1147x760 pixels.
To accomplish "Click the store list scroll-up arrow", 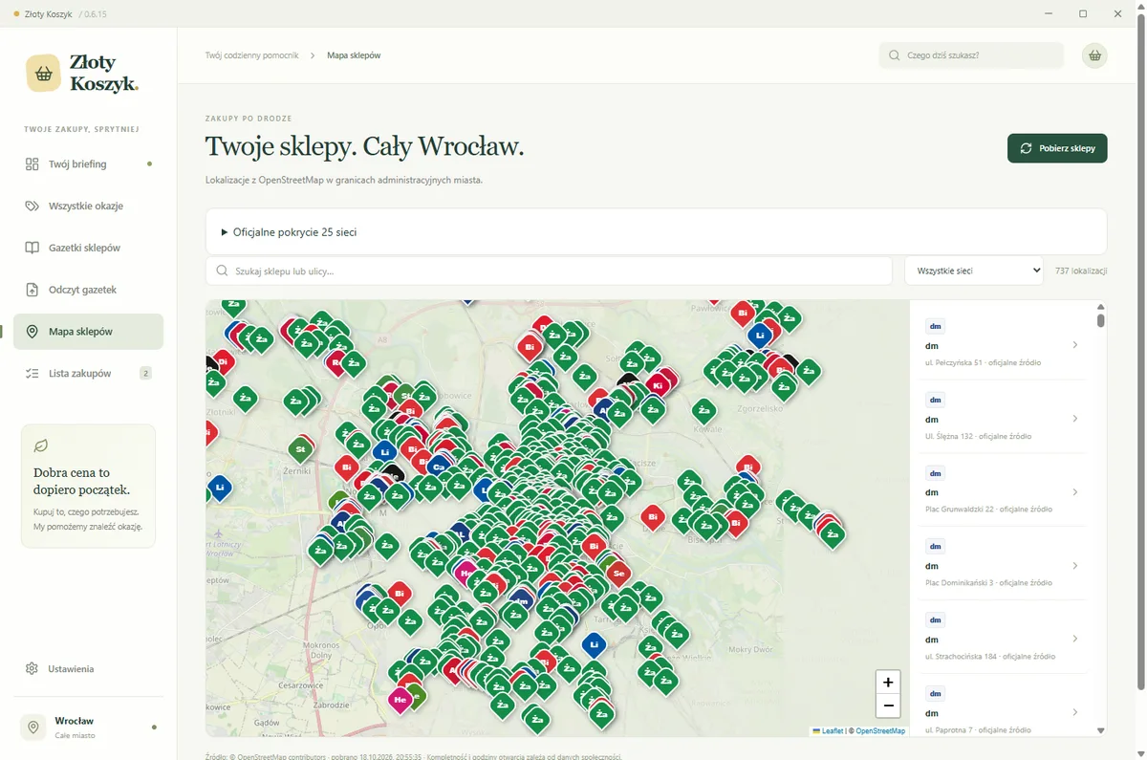I will pos(1100,306).
